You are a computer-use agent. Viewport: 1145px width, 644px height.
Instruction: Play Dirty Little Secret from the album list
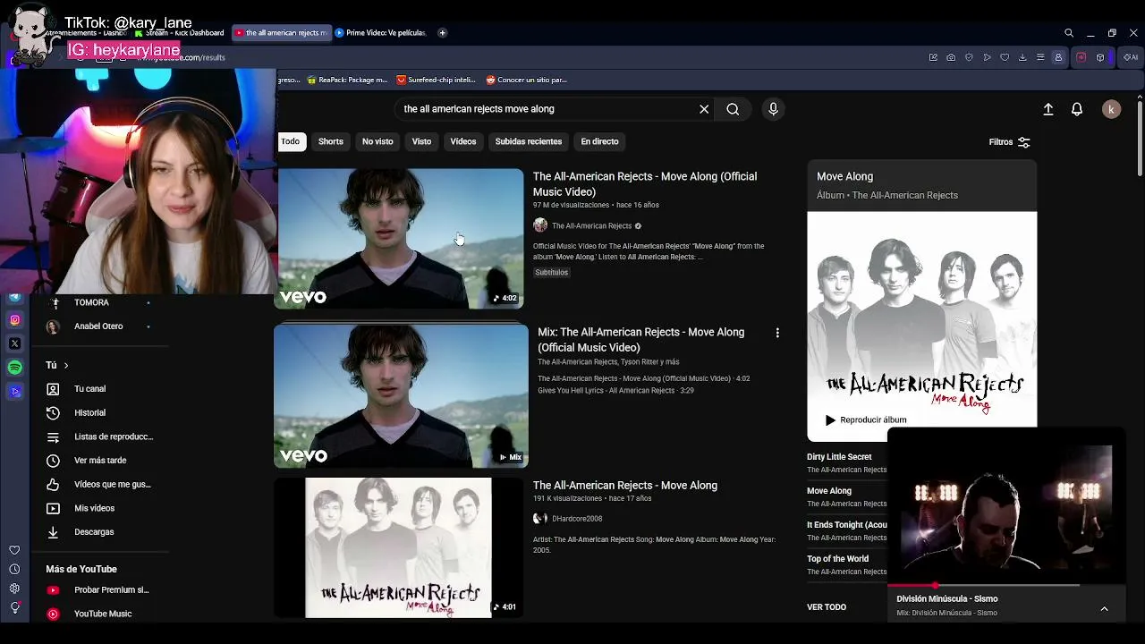pyautogui.click(x=839, y=457)
